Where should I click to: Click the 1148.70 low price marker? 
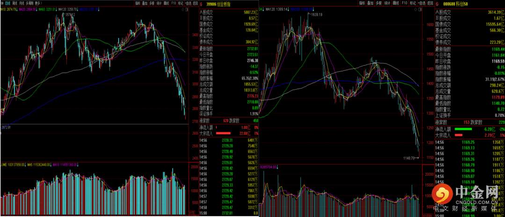point(409,158)
